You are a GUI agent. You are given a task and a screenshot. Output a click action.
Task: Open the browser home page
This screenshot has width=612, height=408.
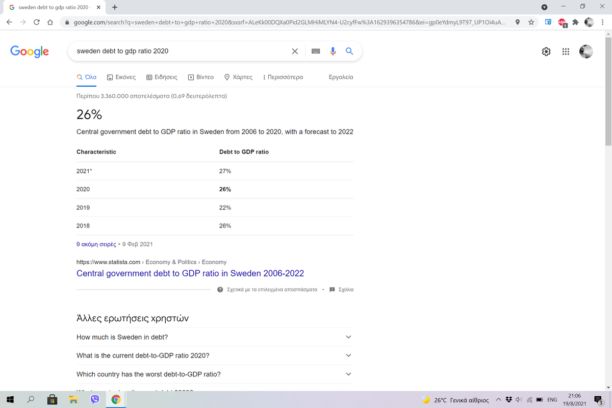point(49,22)
